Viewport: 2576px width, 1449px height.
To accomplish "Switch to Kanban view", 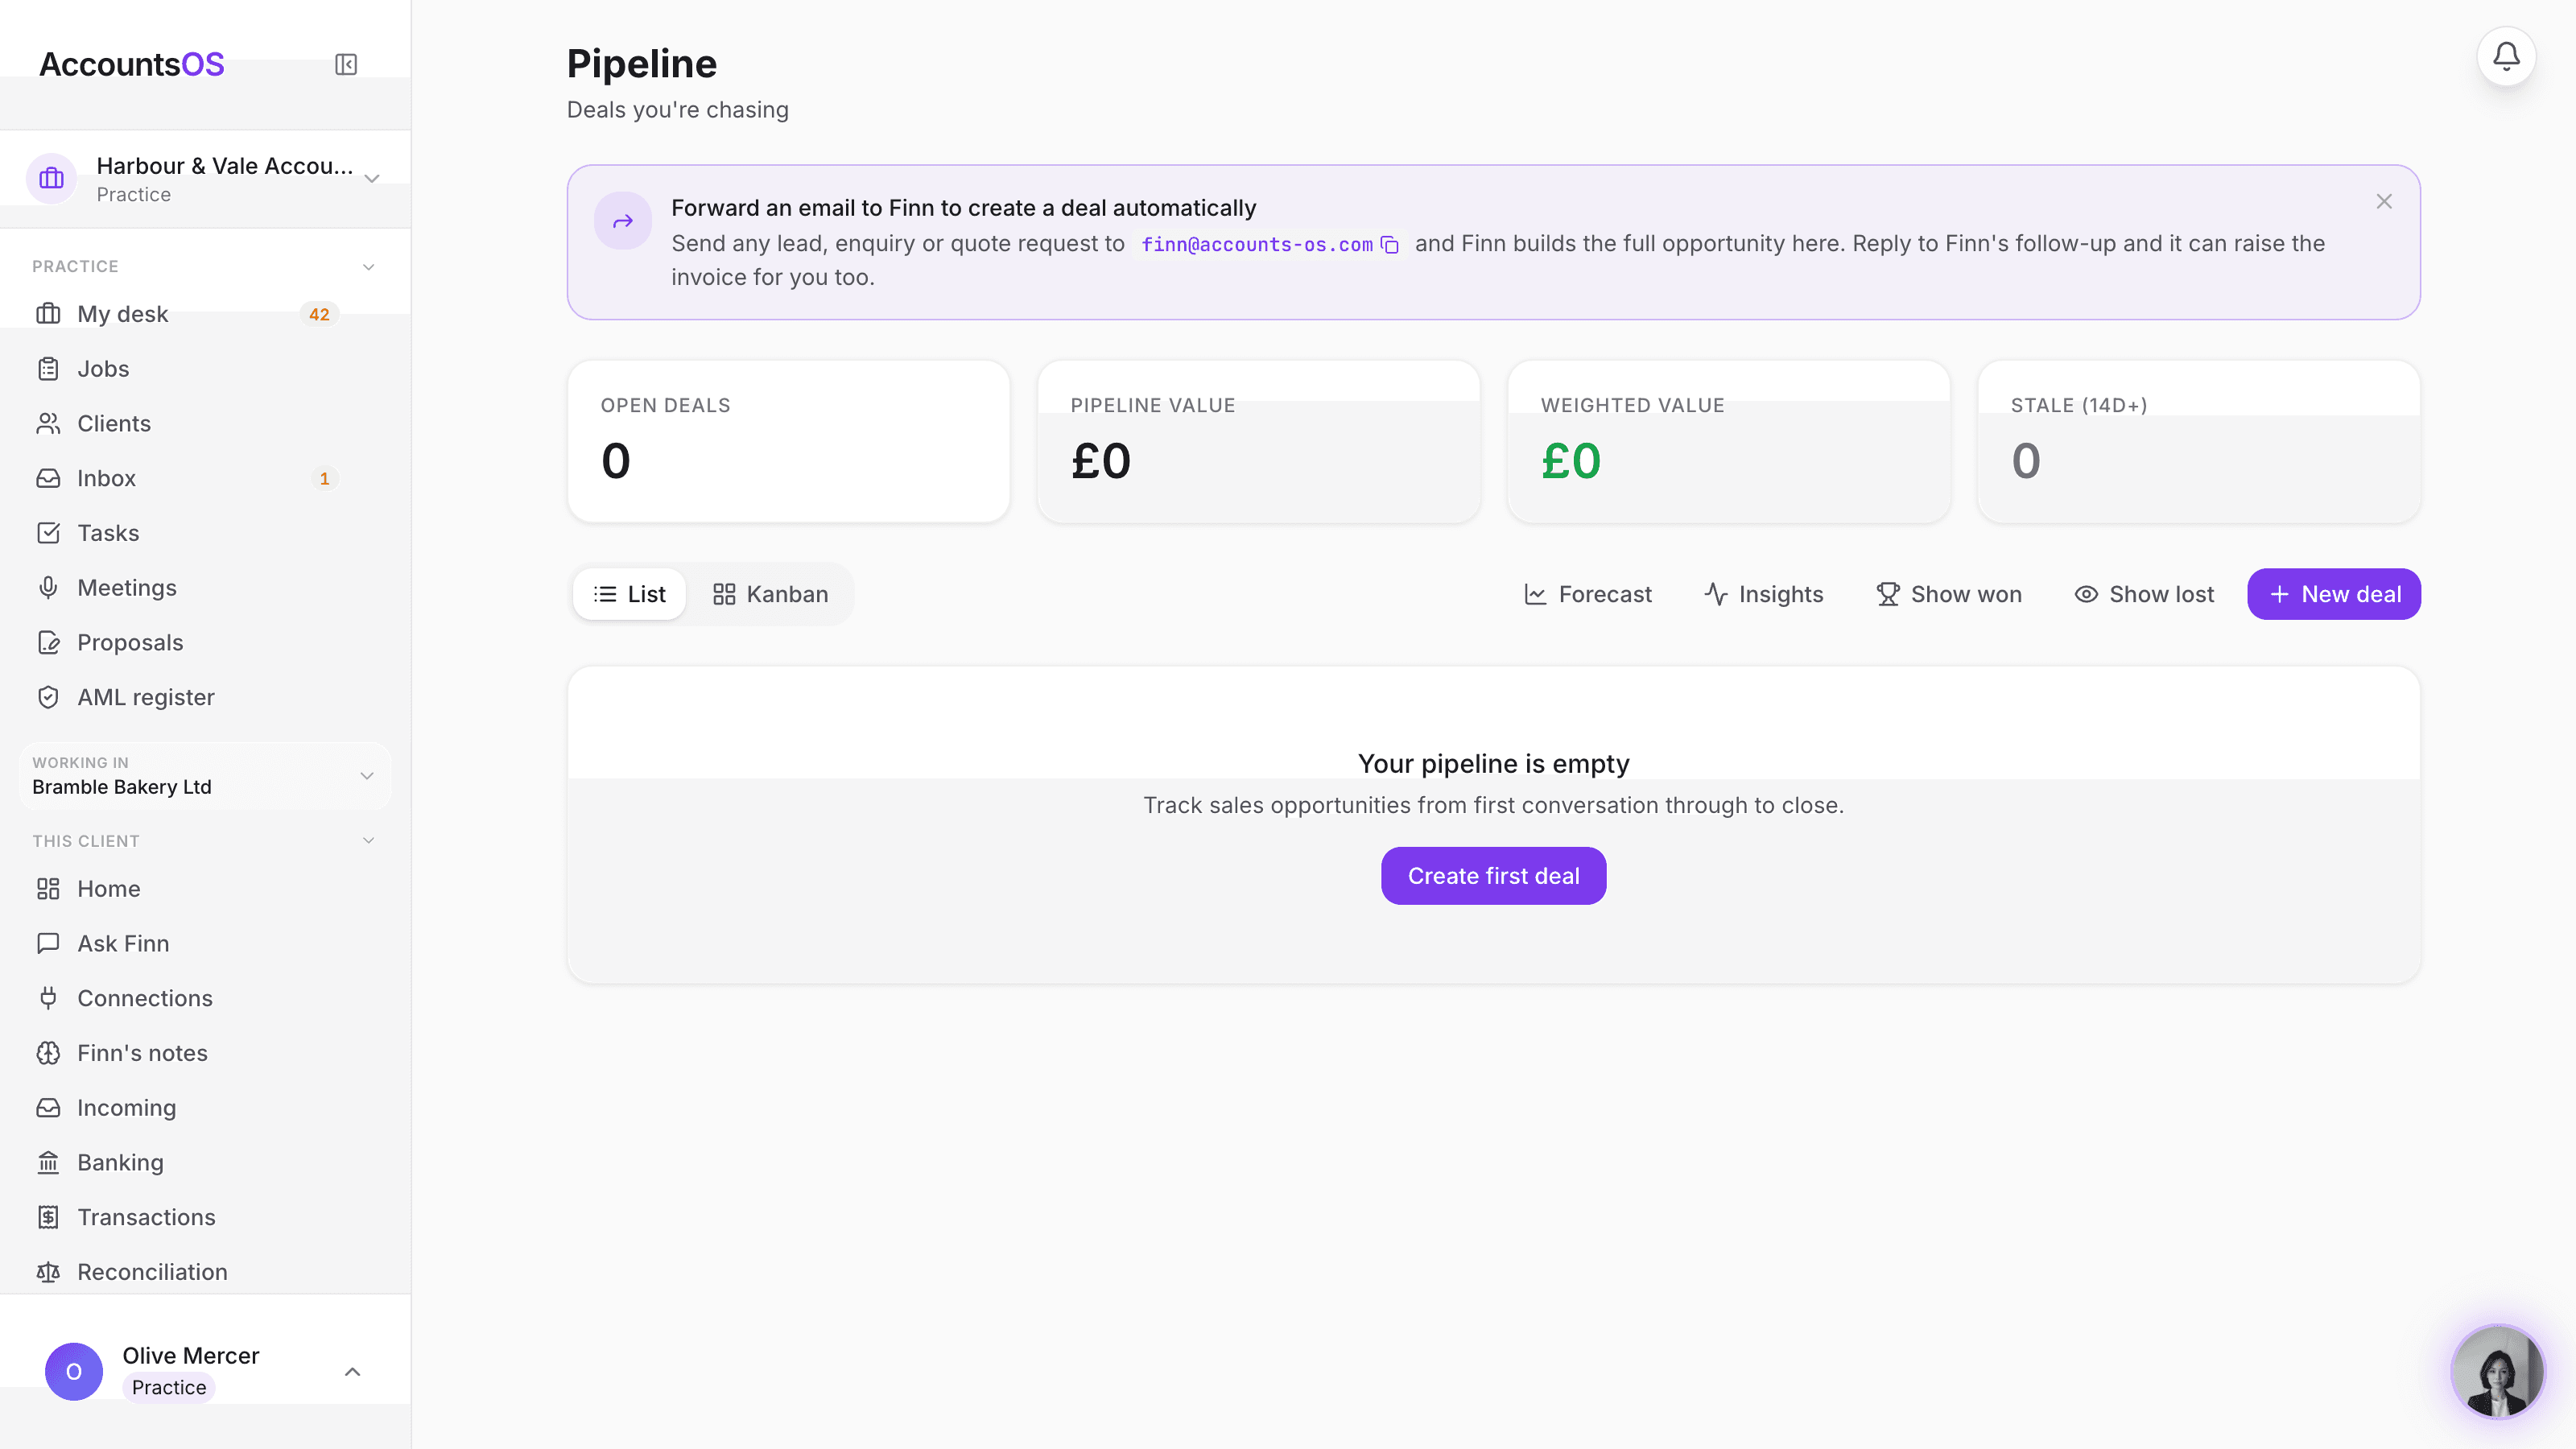I will point(770,594).
